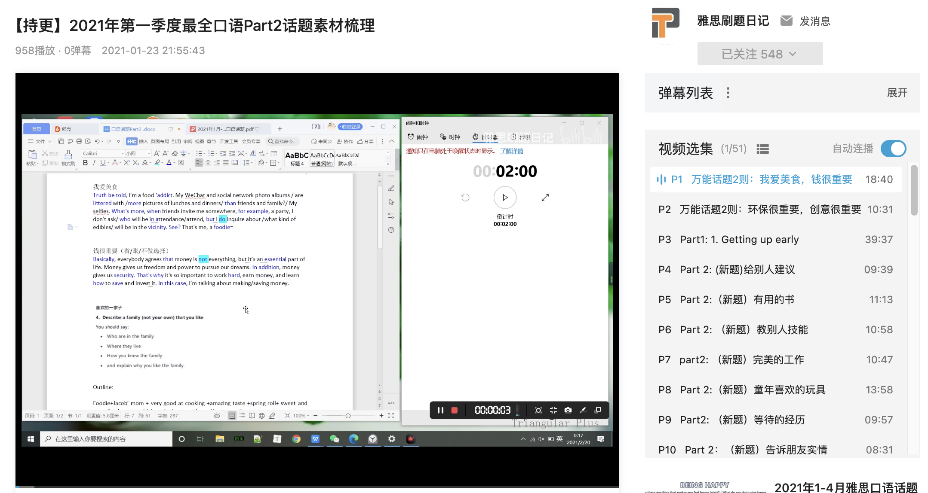
Task: Click 展开 to expand danmaku list
Action: tap(897, 93)
